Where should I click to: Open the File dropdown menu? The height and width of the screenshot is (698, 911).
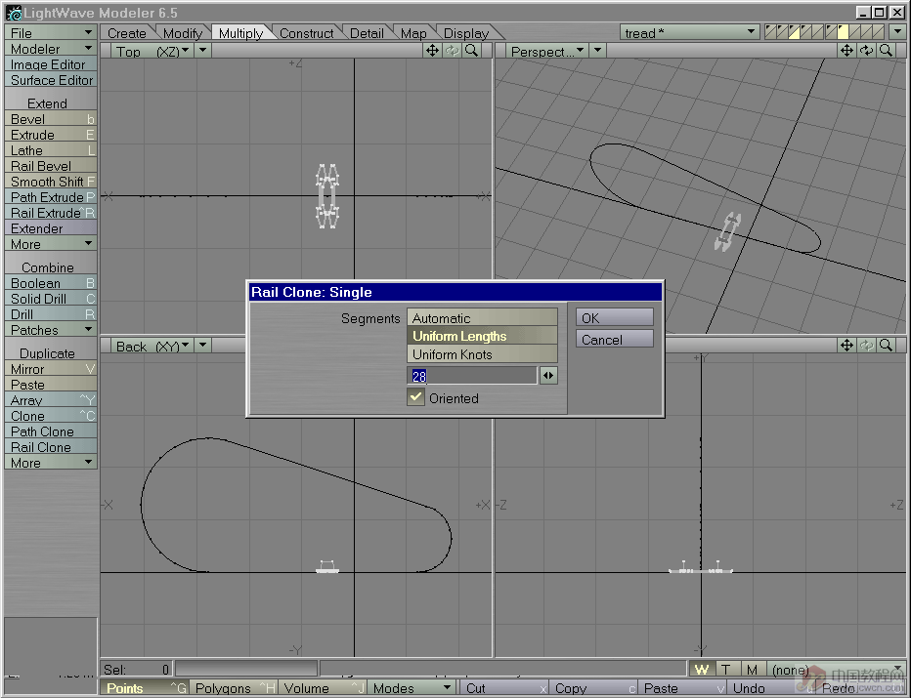pos(51,33)
